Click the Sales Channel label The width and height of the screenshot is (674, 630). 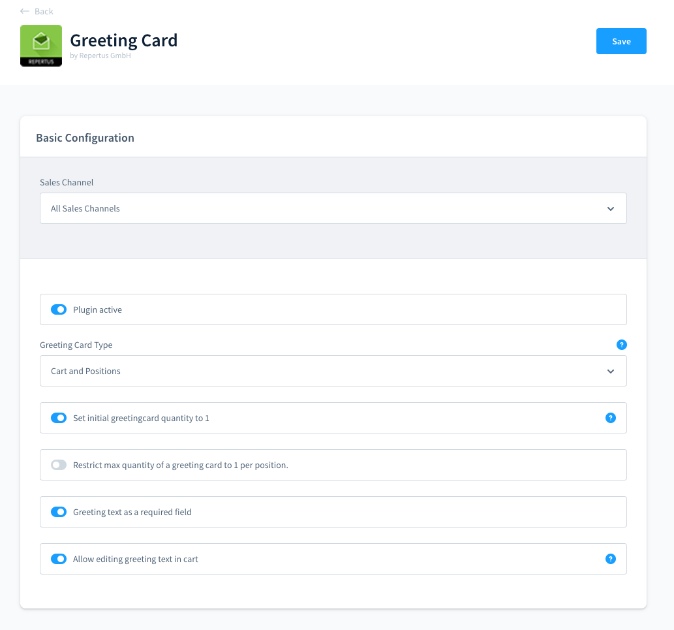point(67,182)
